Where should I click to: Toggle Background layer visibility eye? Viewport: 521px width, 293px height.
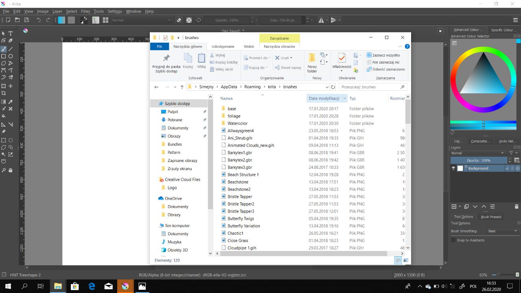[x=453, y=168]
